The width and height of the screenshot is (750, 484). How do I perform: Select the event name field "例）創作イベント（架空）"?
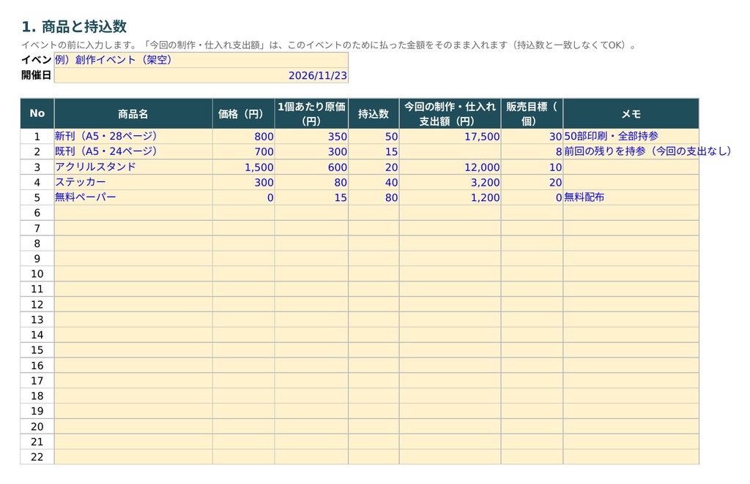coord(201,60)
